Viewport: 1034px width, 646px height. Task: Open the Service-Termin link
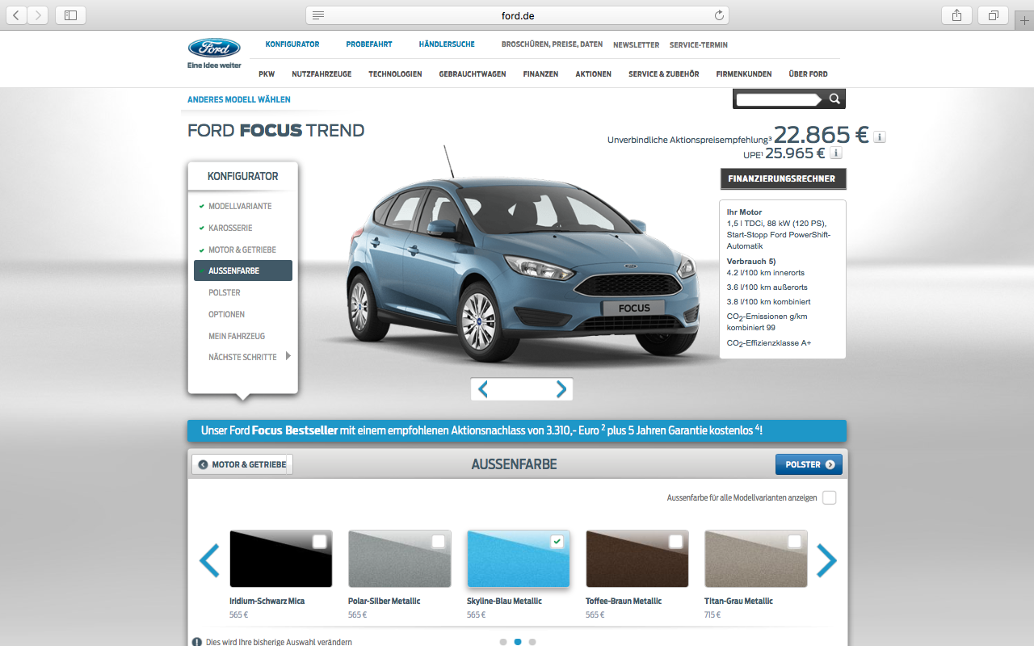tap(699, 45)
